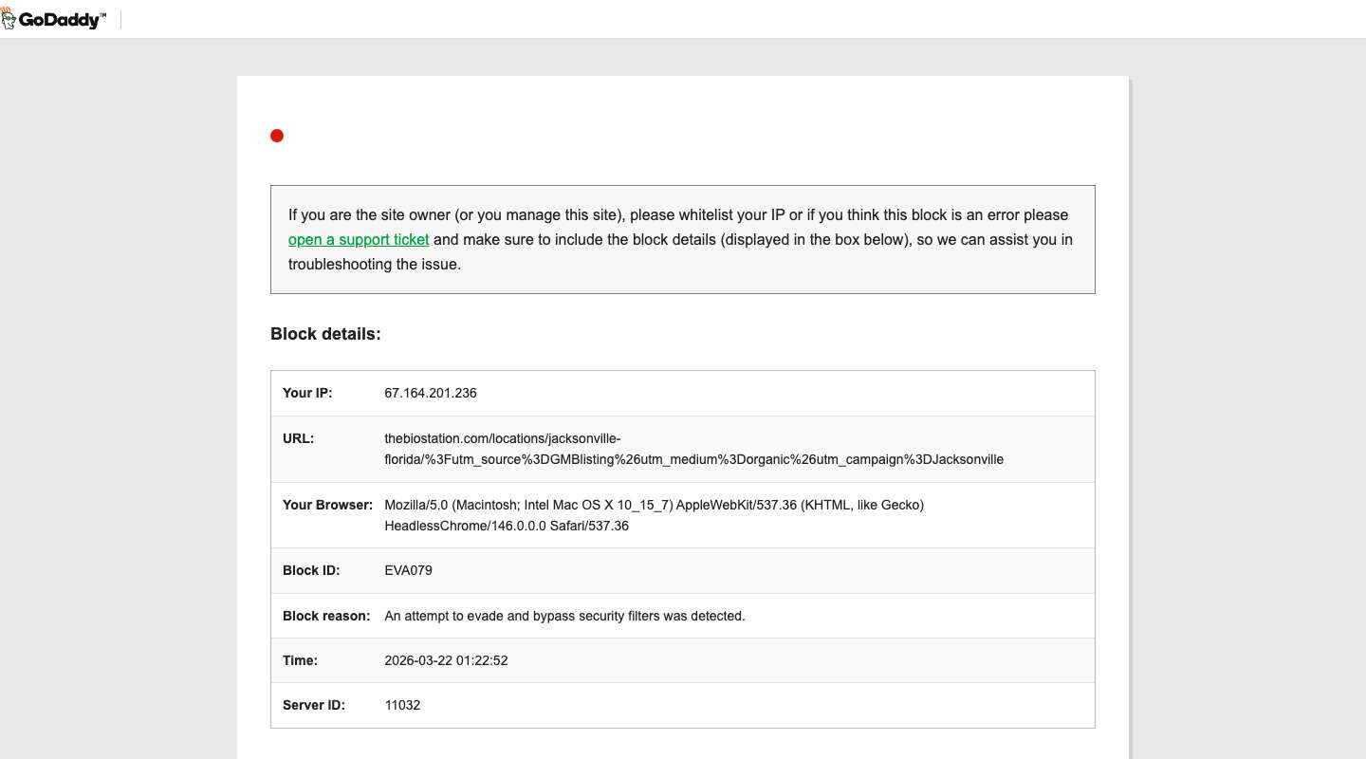The width and height of the screenshot is (1366, 759).
Task: Click the Server ID value 11032
Action: click(402, 705)
